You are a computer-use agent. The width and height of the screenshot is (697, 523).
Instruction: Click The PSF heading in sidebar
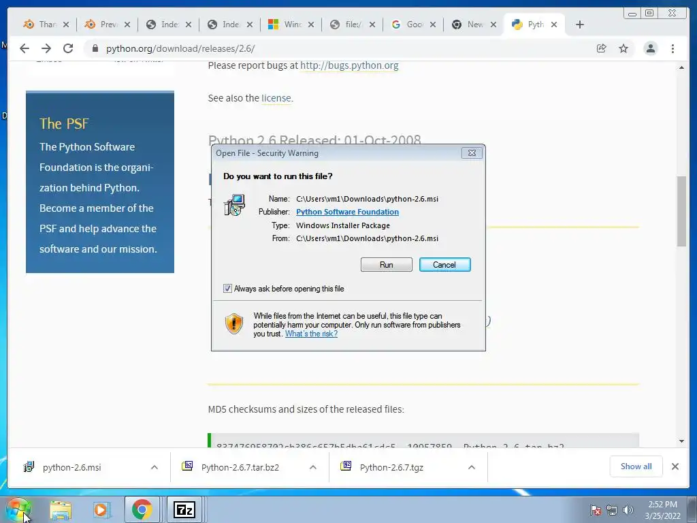pos(64,124)
